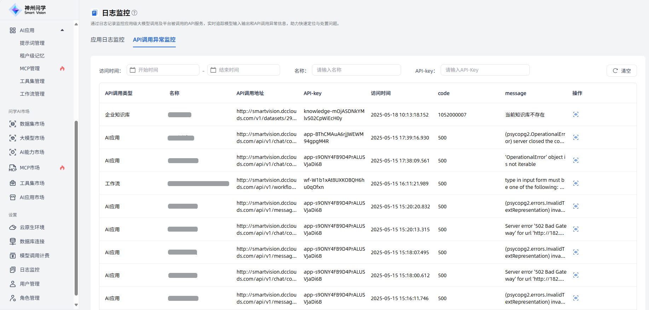649x310 pixels.
Task: View details for 15:18:00.612 row
Action: [x=576, y=275]
